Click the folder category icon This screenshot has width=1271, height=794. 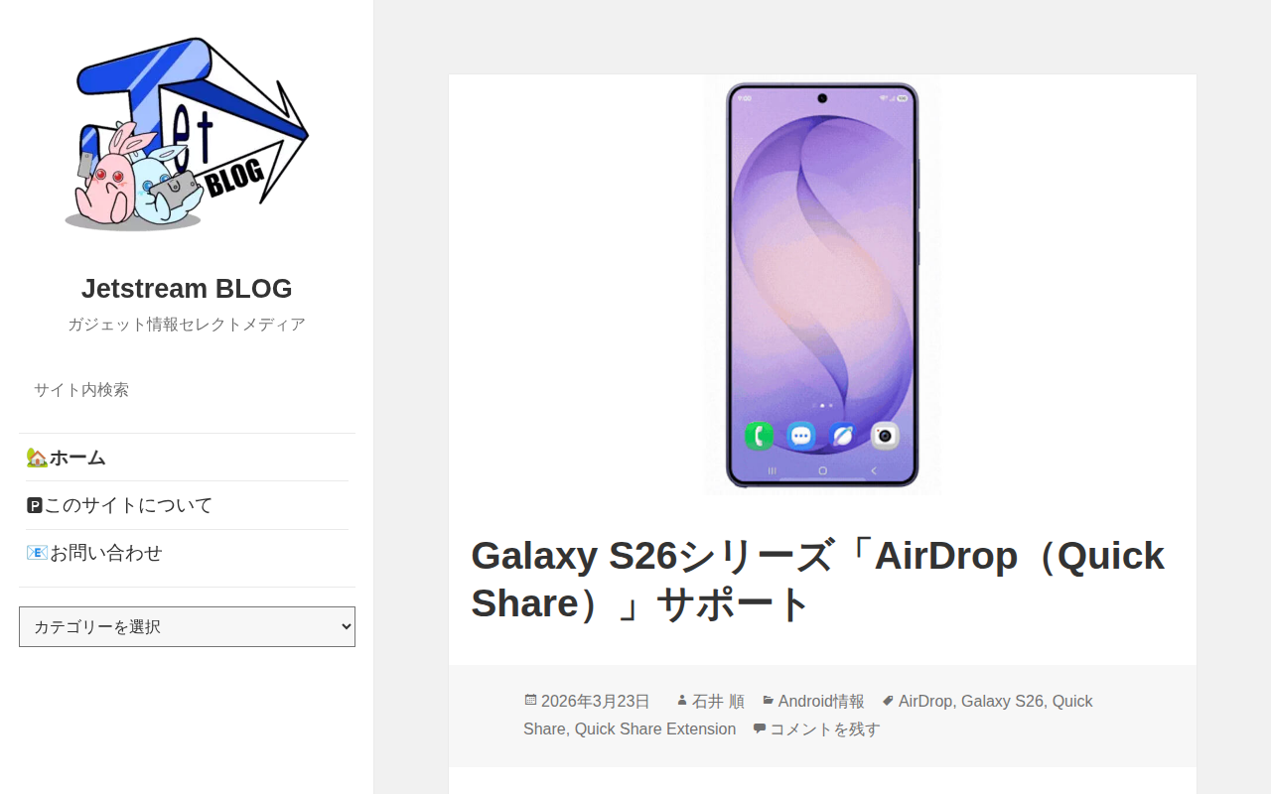pos(769,701)
